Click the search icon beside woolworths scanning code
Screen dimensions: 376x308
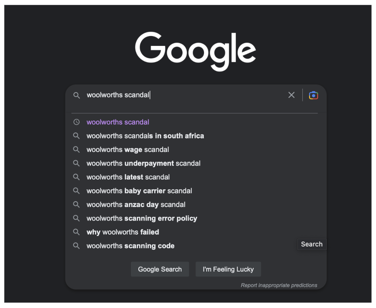[76, 245]
